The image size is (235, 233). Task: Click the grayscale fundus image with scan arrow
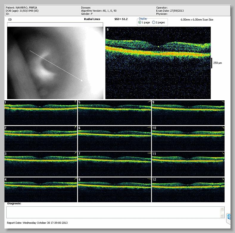pyautogui.click(x=55, y=63)
